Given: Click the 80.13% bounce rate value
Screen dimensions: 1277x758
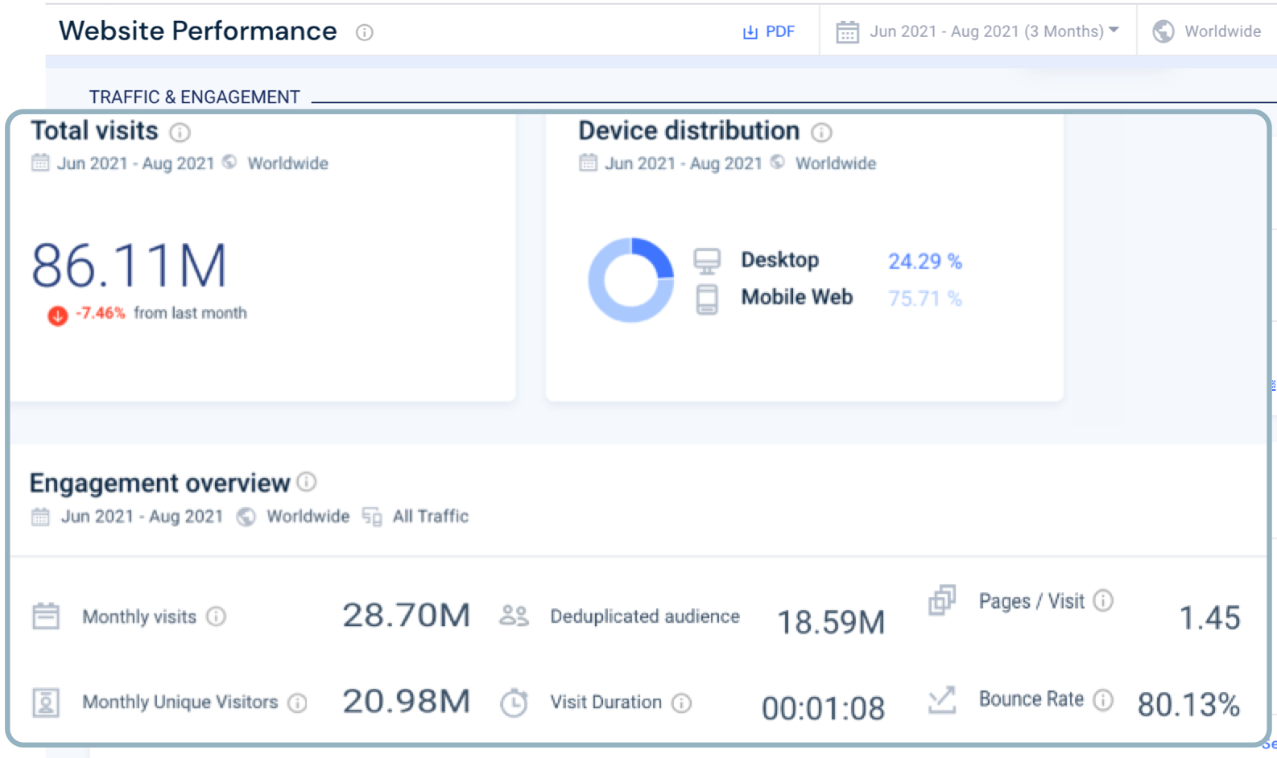Looking at the screenshot, I should pyautogui.click(x=1188, y=705).
